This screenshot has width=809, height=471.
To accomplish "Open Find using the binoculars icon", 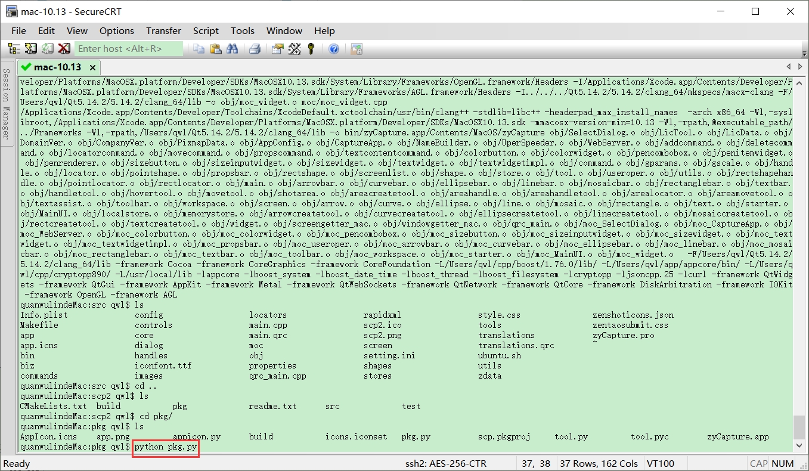I will click(233, 49).
